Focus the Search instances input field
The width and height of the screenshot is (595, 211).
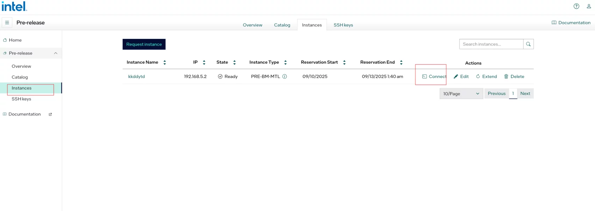(x=491, y=44)
